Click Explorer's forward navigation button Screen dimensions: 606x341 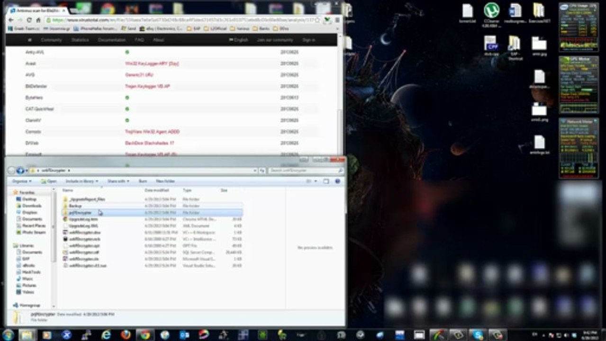point(20,170)
